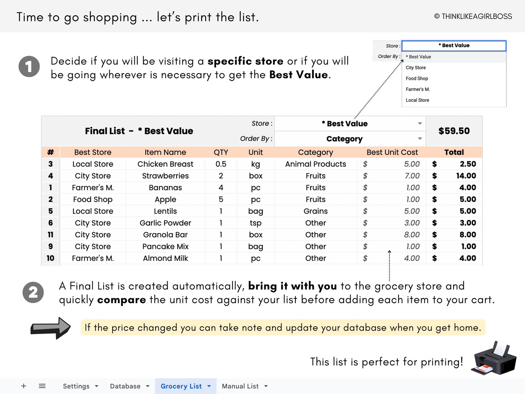Switch to the Database tab

pyautogui.click(x=125, y=386)
